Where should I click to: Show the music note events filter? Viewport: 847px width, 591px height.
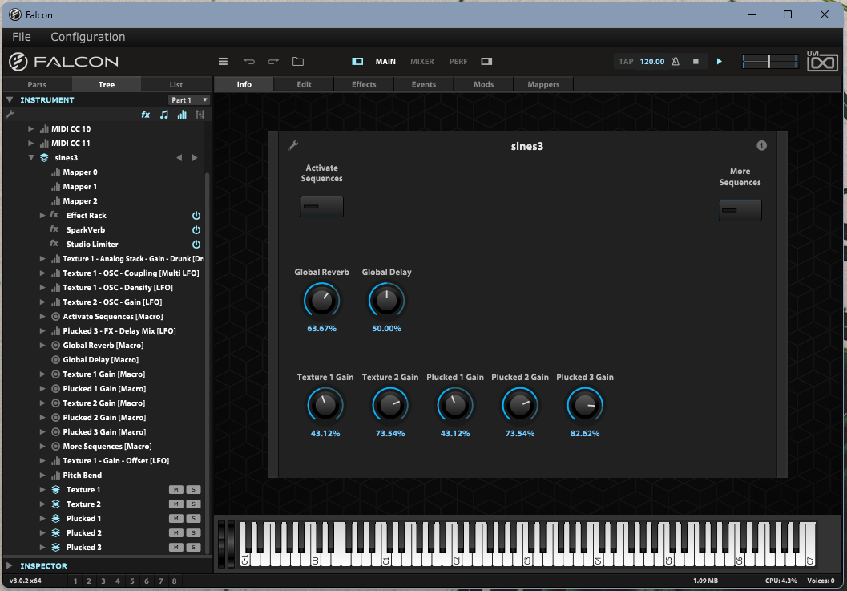[x=164, y=115]
